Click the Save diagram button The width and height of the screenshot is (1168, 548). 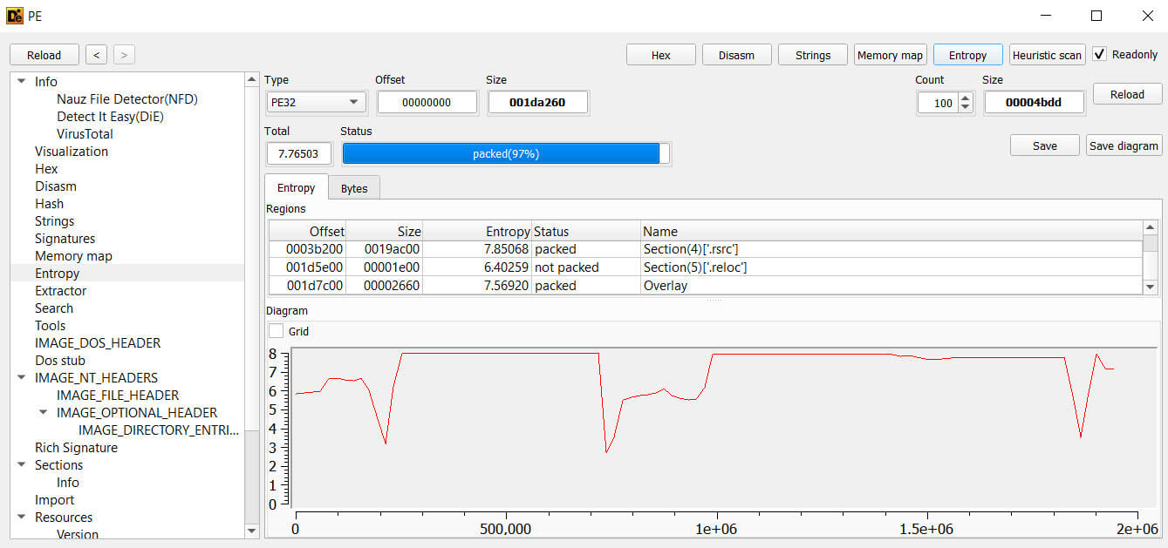click(x=1124, y=145)
